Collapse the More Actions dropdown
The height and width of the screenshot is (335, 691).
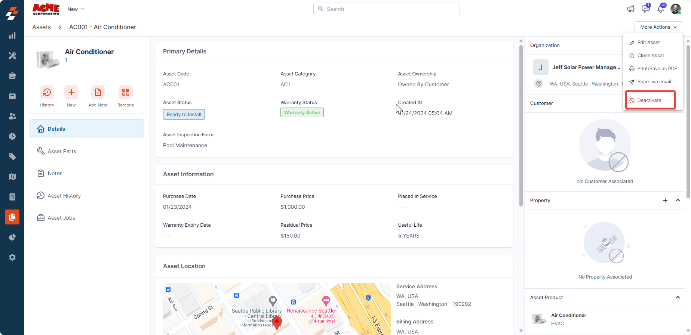[x=658, y=27]
